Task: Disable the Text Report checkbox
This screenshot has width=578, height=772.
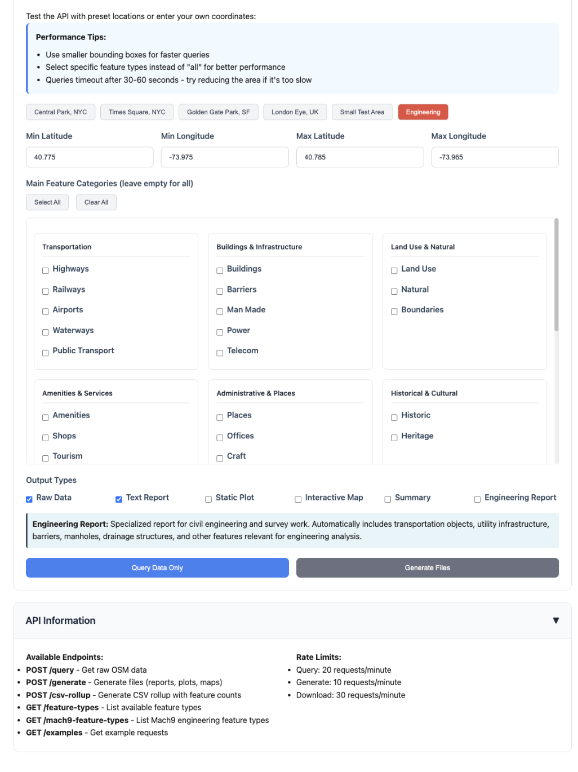Action: tap(119, 499)
